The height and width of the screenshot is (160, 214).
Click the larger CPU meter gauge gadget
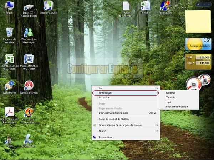tap(194, 84)
